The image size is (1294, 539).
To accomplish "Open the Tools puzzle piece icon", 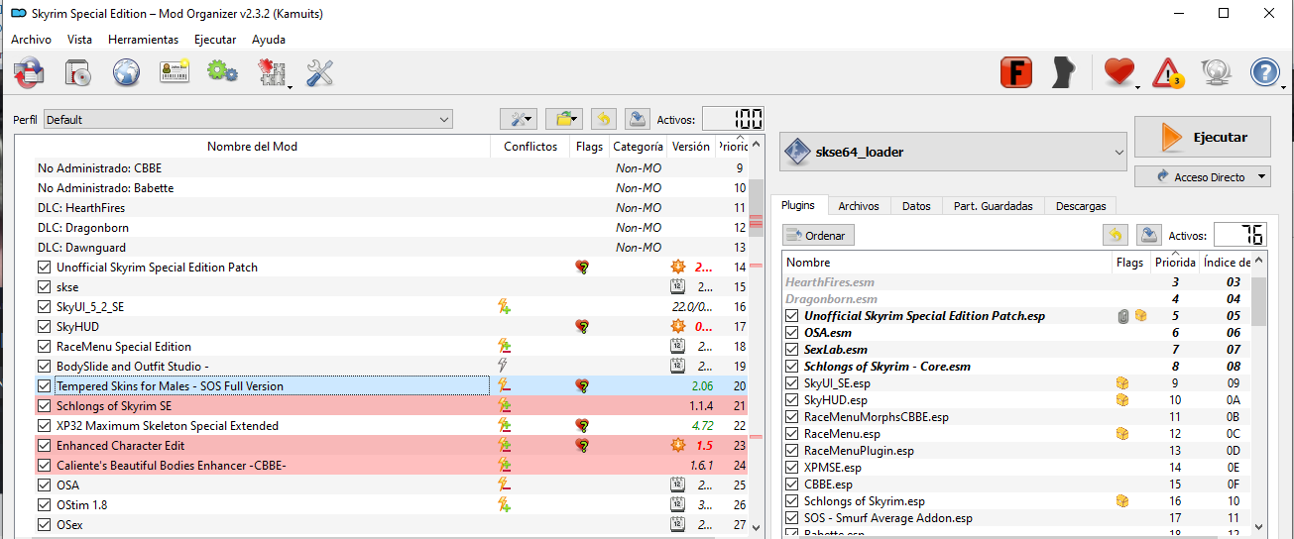I will pyautogui.click(x=271, y=72).
